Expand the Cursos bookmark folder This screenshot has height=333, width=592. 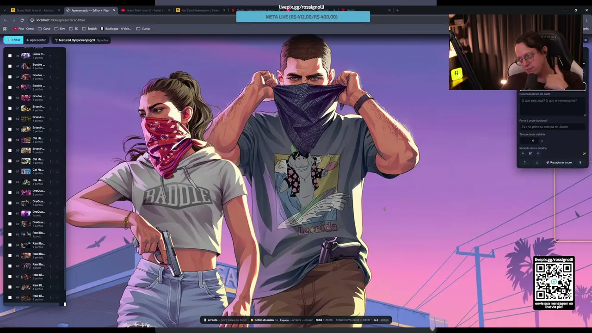point(143,29)
